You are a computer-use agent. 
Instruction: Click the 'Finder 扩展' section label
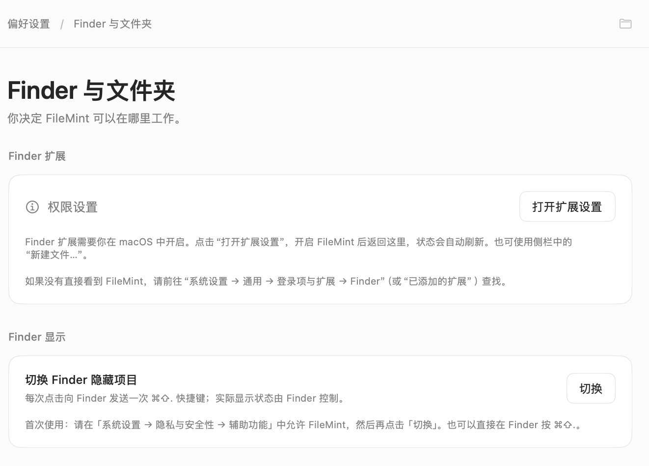point(37,156)
